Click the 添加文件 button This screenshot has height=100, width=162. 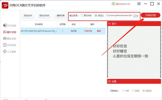click(28, 16)
